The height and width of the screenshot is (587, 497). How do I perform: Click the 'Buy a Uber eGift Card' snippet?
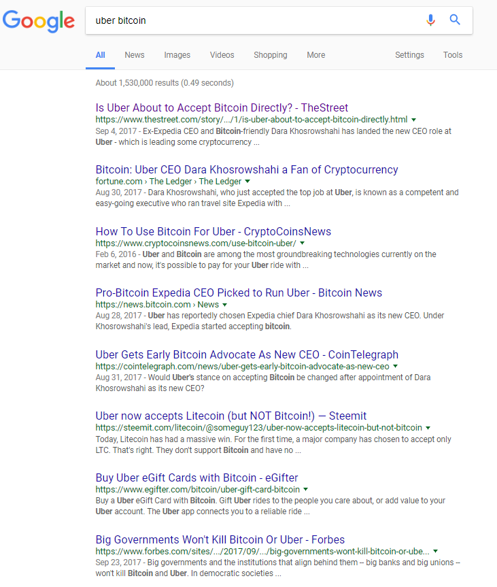270,506
